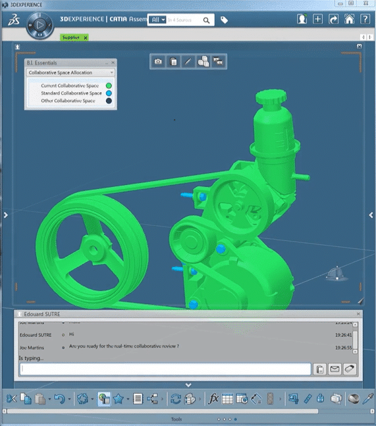Click the dark Other Collaborative Space swatch
The width and height of the screenshot is (376, 426).
point(109,101)
